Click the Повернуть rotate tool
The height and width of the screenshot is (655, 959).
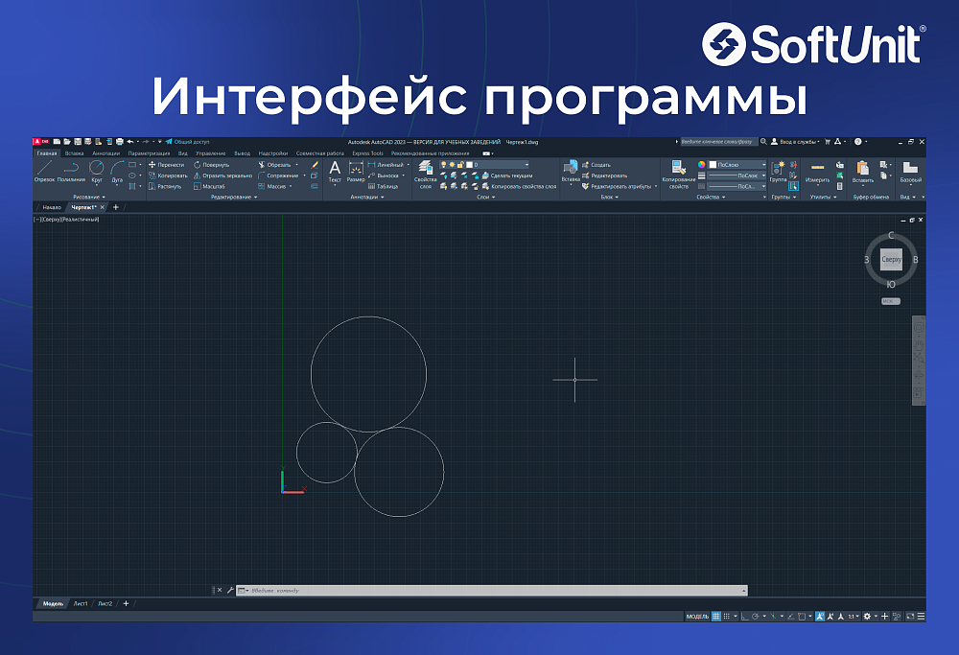[212, 165]
